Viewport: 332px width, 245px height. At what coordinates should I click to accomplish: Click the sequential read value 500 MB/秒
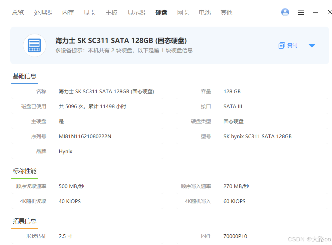(71, 186)
